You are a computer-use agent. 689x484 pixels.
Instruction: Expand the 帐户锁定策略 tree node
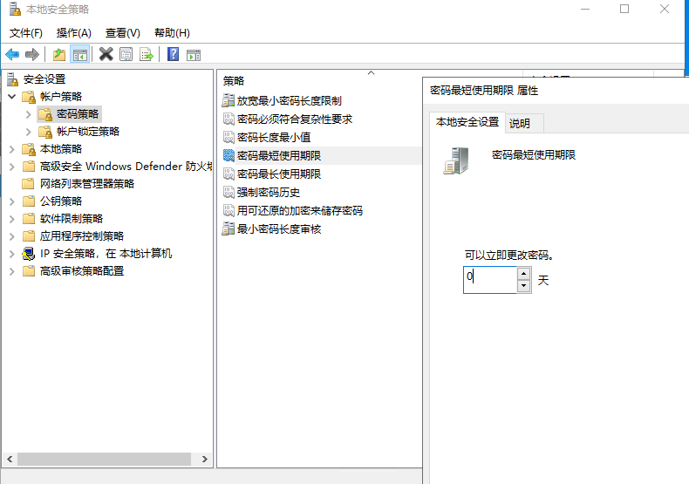29,132
